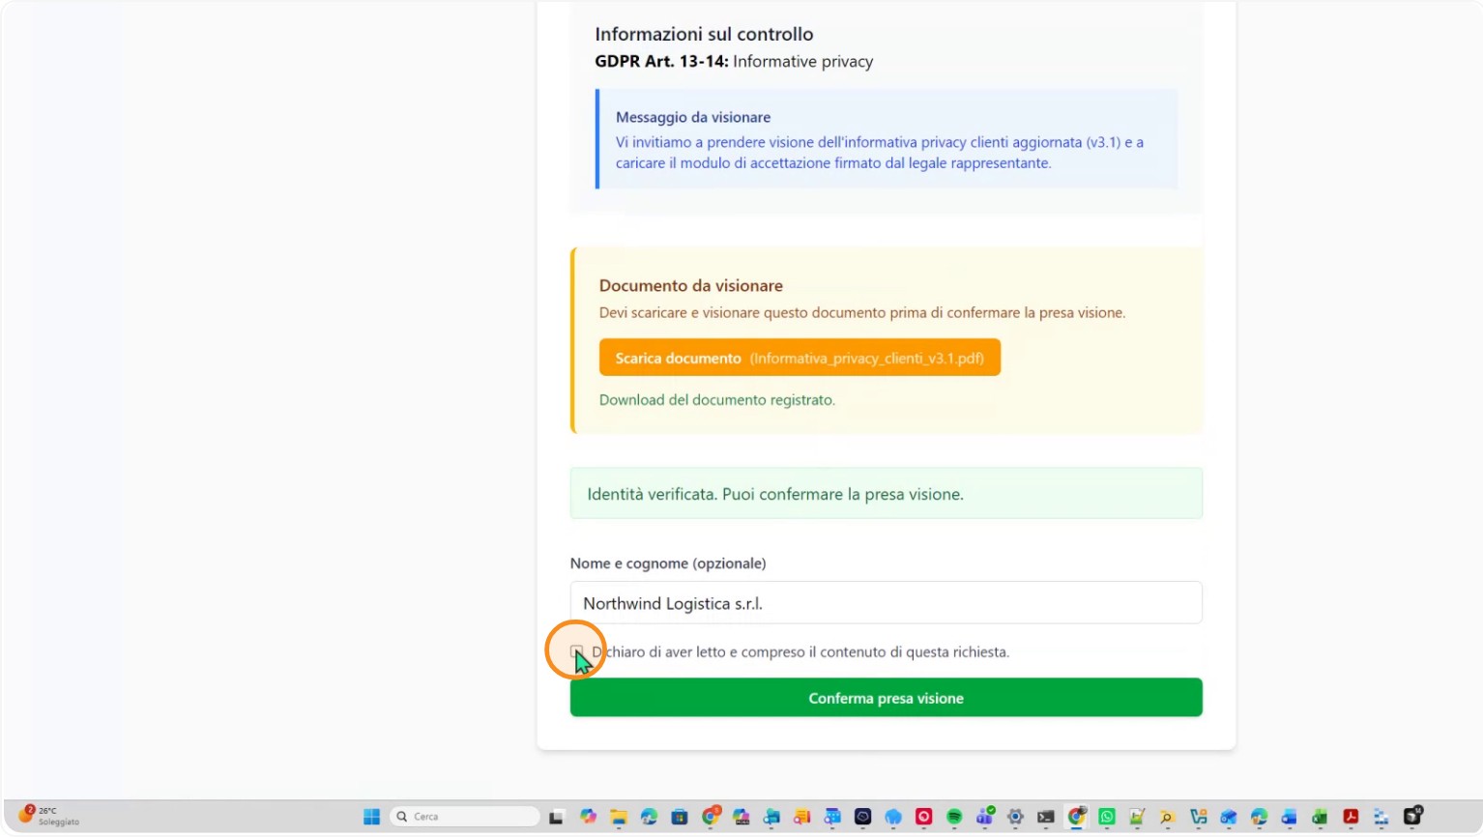Viewport: 1483px width, 837px height.
Task: Open Excel from the taskbar
Action: click(1320, 817)
